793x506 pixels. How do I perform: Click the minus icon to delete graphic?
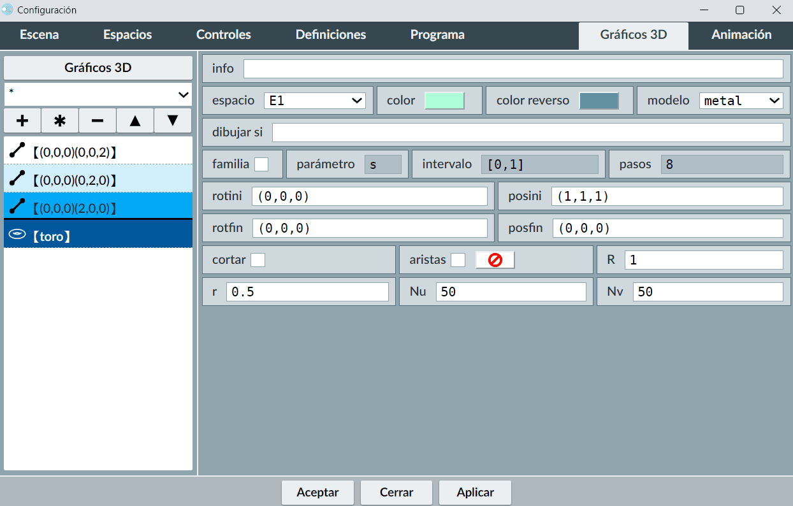[98, 120]
